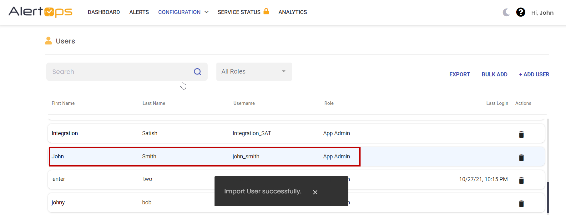Click App Admin role in Integration row
566x215 pixels.
(336, 133)
